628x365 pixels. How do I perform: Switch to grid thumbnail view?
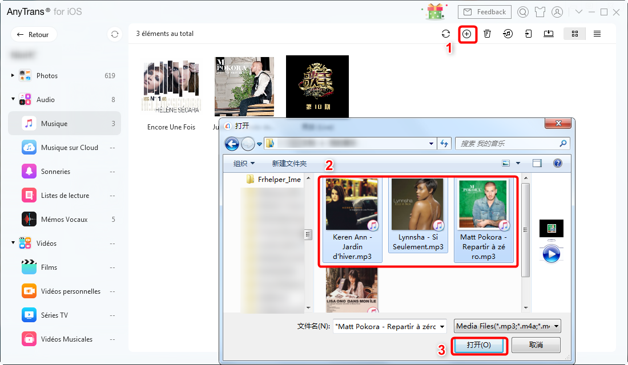(x=575, y=34)
